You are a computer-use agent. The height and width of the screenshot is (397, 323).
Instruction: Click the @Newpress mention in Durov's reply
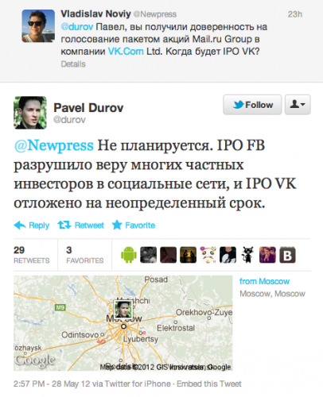pos(54,145)
